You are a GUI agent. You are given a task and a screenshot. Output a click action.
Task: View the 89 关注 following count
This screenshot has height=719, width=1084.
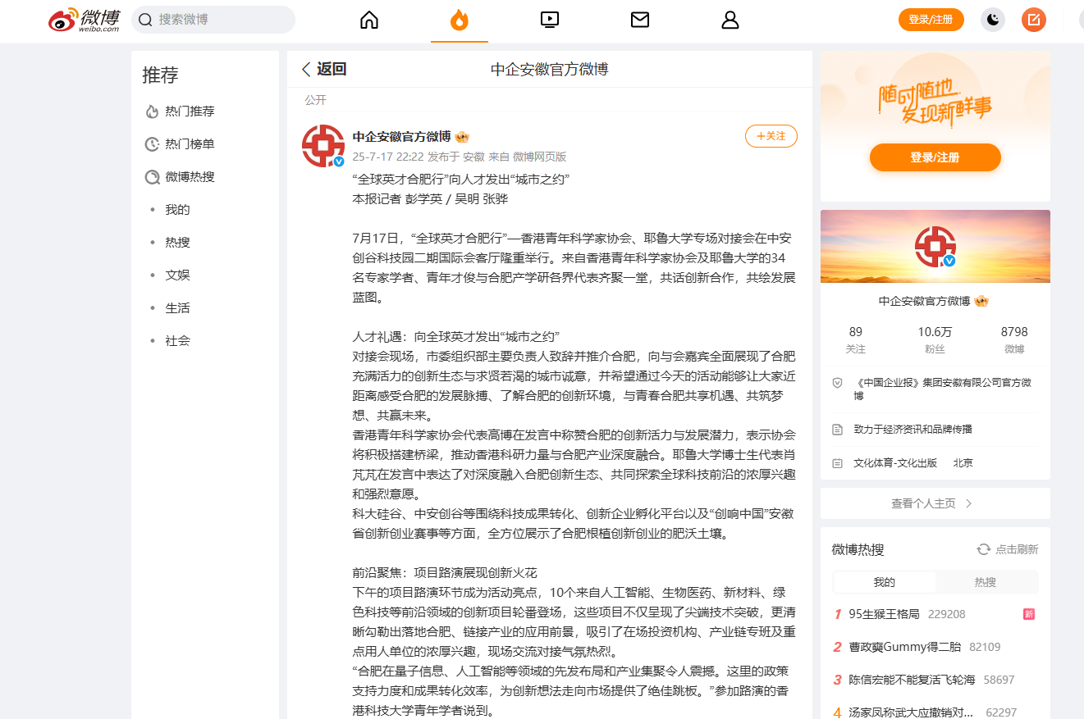tap(856, 339)
